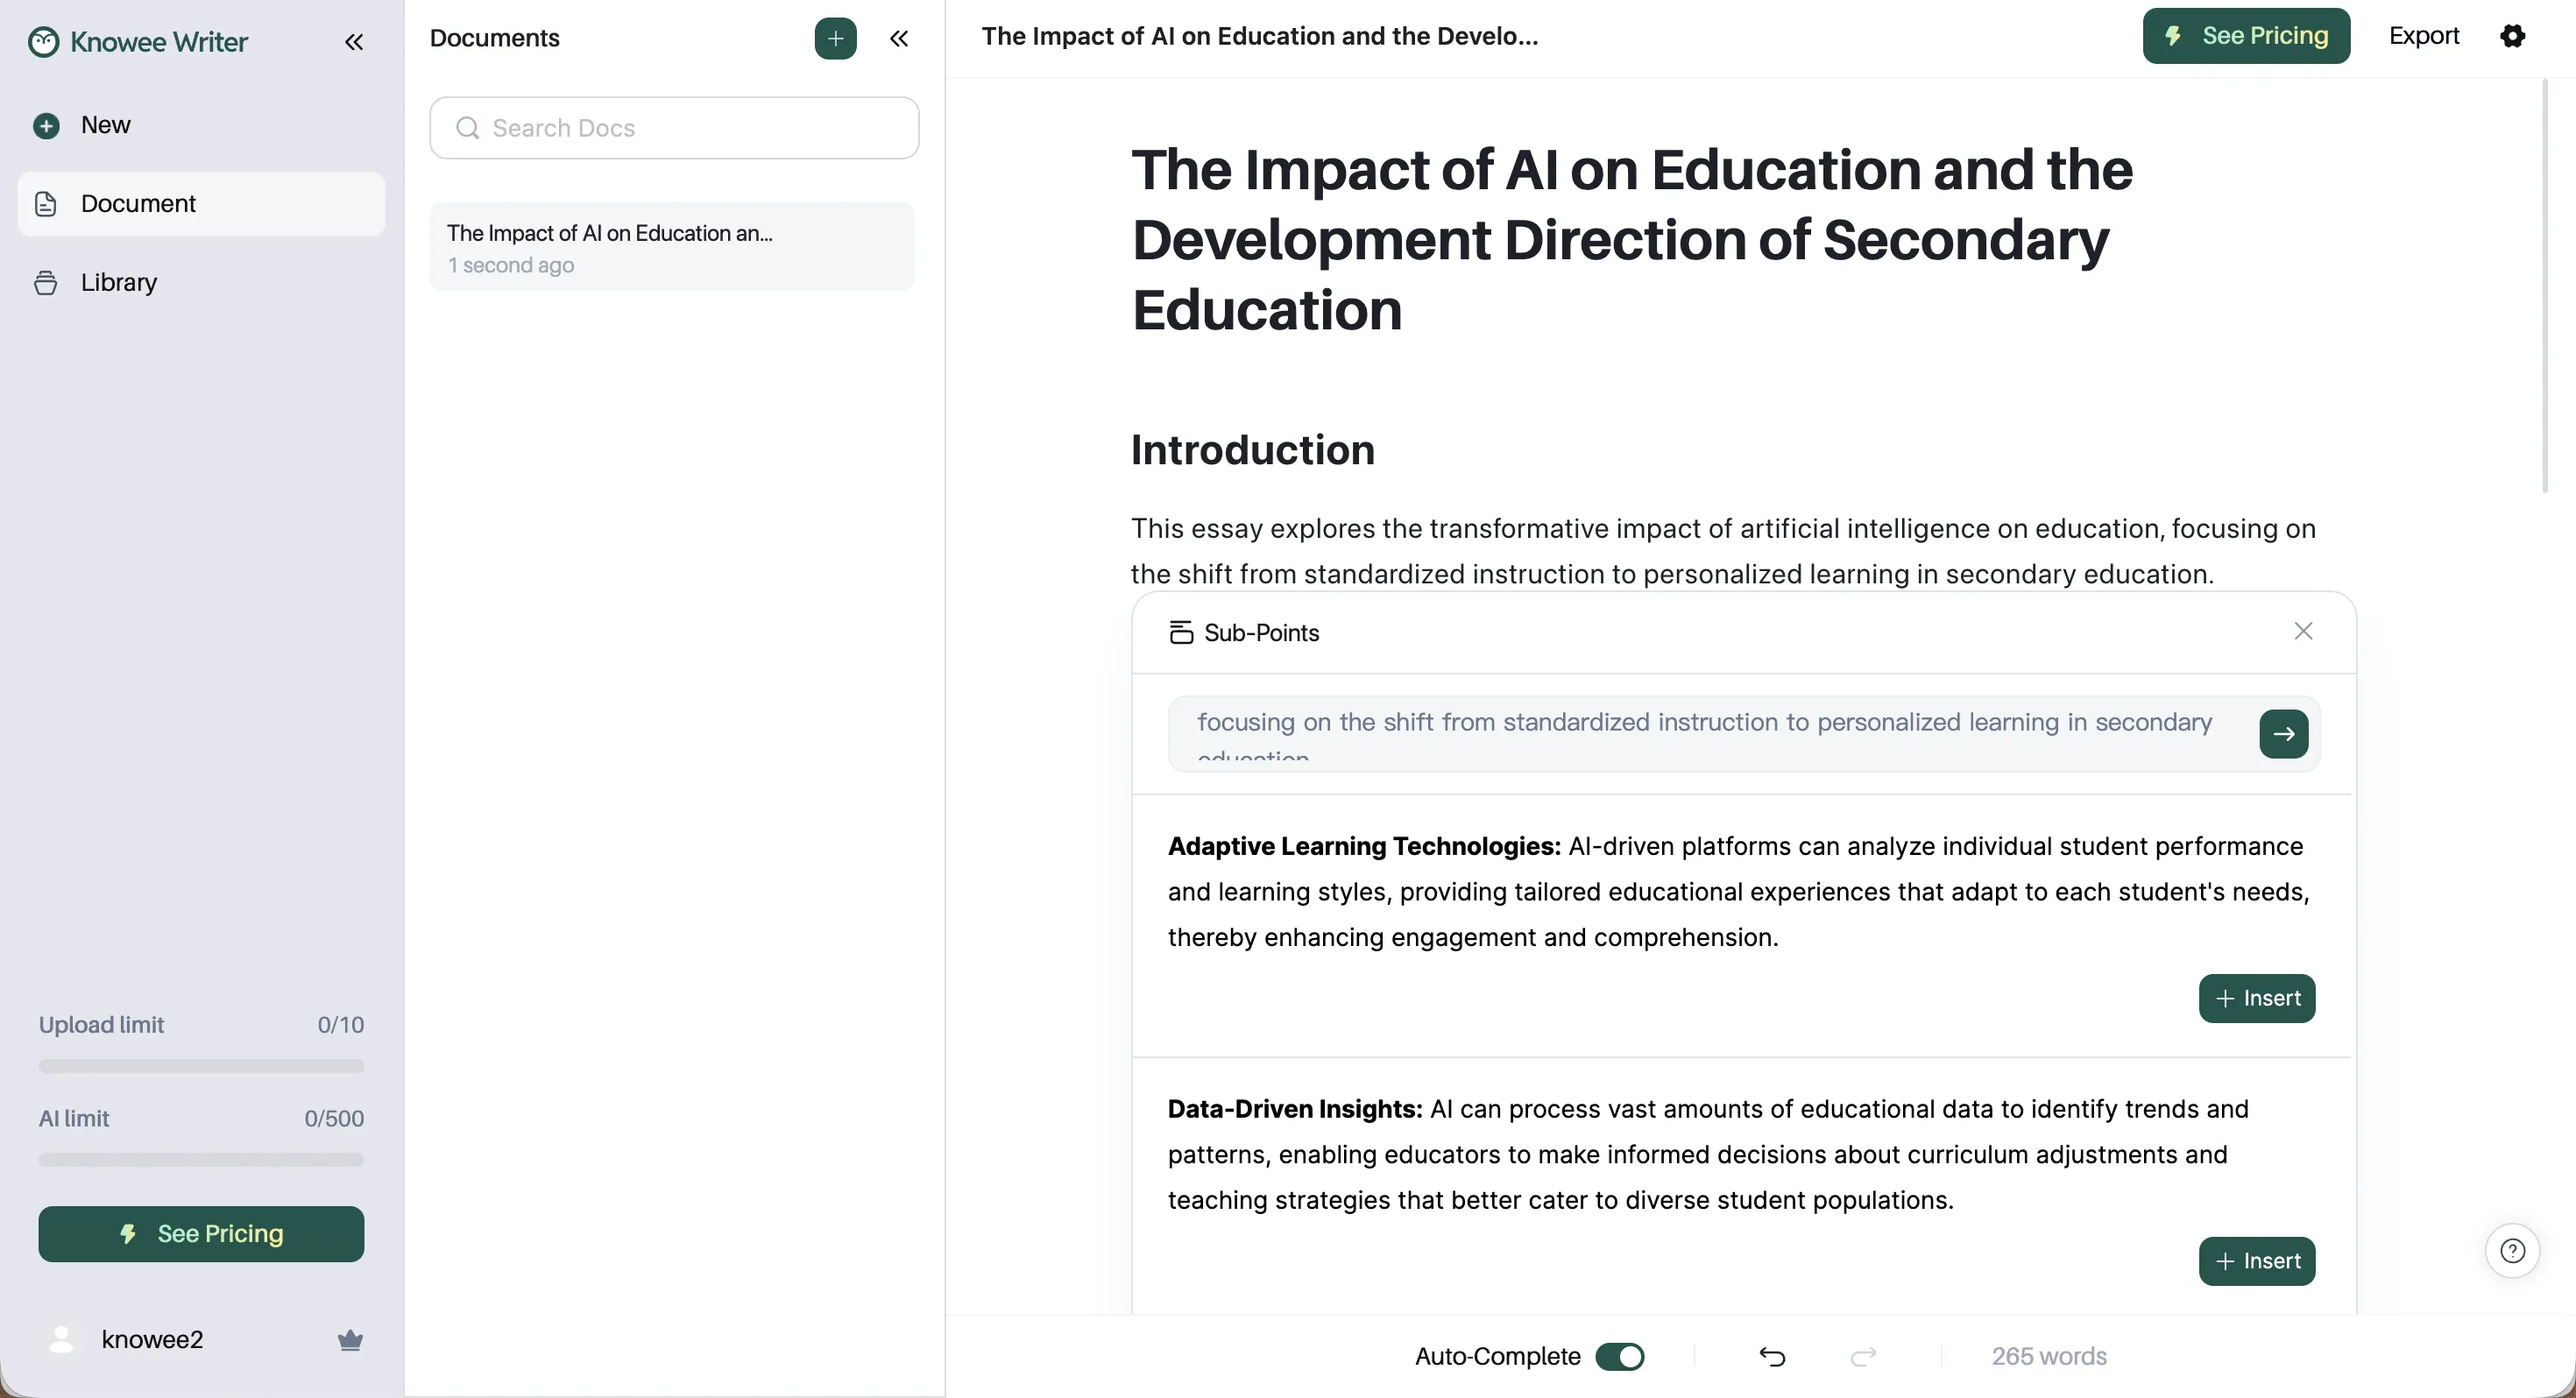The width and height of the screenshot is (2576, 1398).
Task: Click the AI limit progress bar
Action: pos(201,1159)
